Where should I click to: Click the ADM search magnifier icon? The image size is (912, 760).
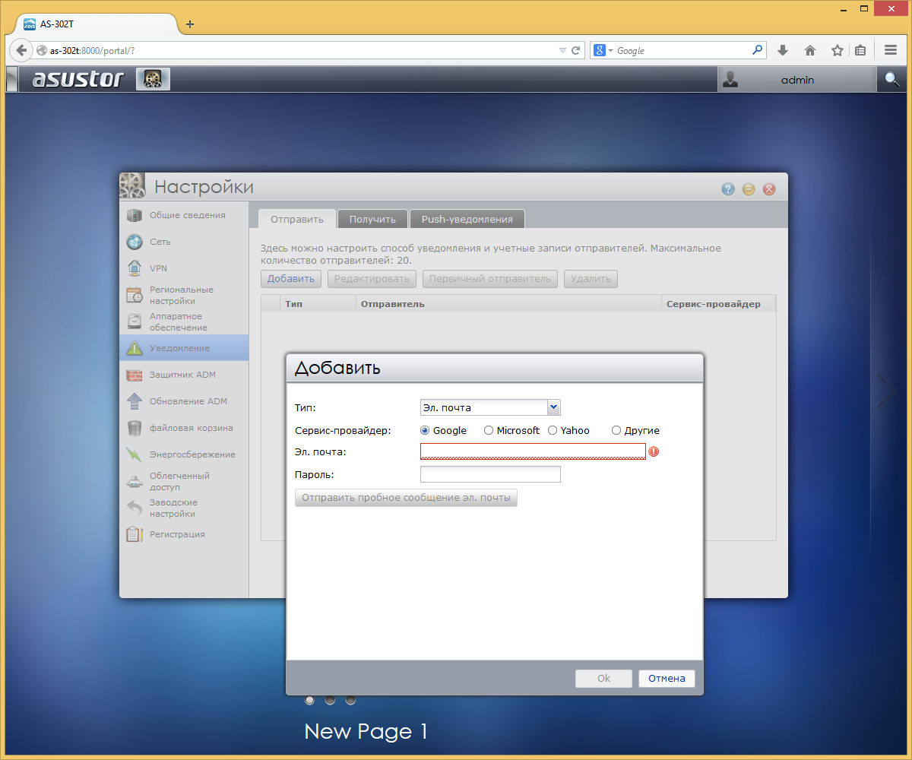[891, 79]
